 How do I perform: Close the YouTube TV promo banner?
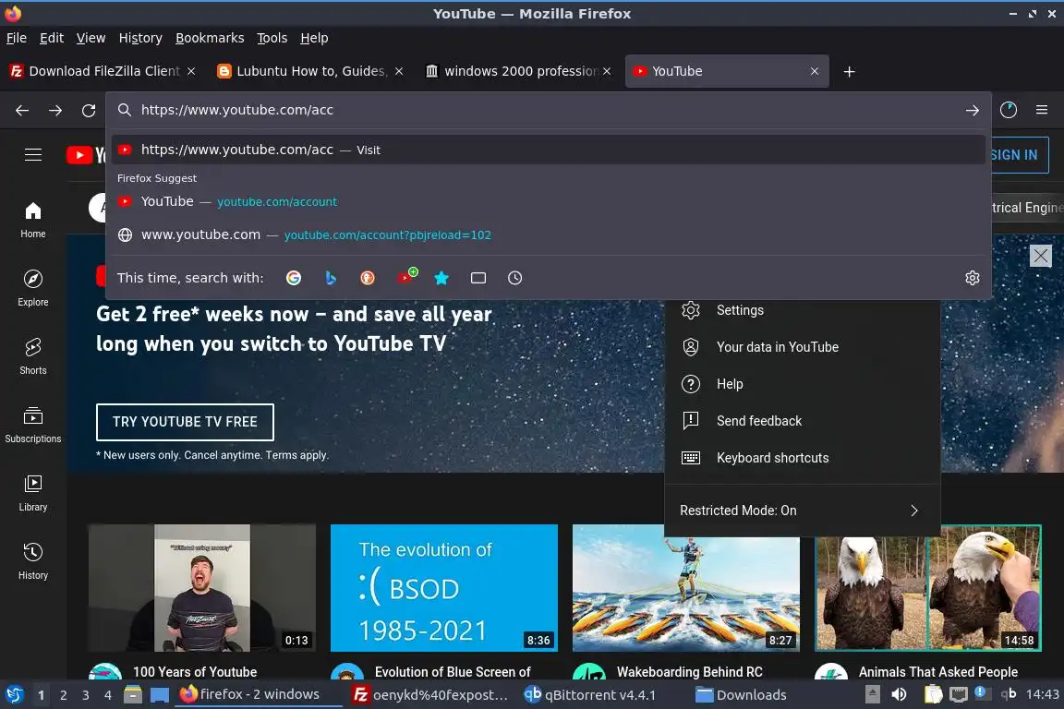click(x=1040, y=256)
